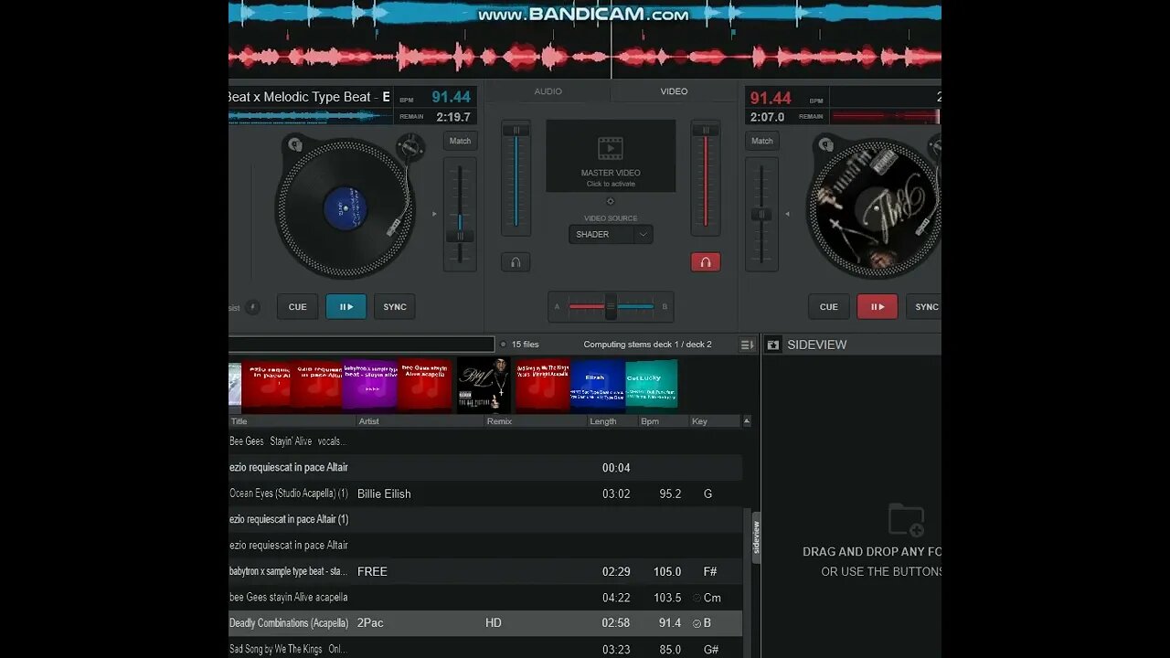Viewport: 1170px width, 658px height.
Task: Click the up arrow above track list scrollbar
Action: coord(747,421)
